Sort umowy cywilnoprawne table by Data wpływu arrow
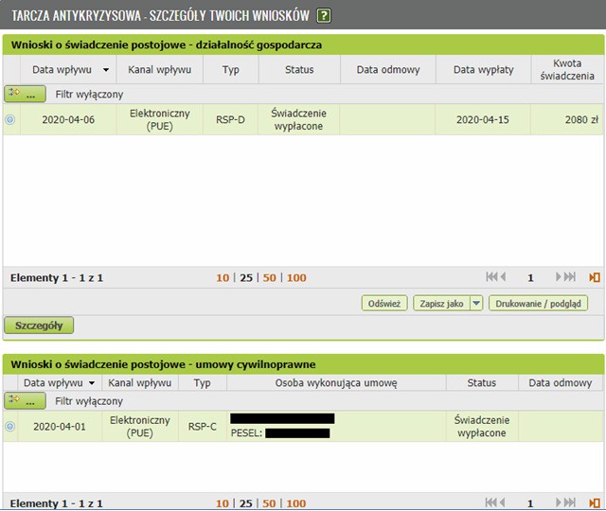Screen dimensions: 606x511 tap(92, 383)
